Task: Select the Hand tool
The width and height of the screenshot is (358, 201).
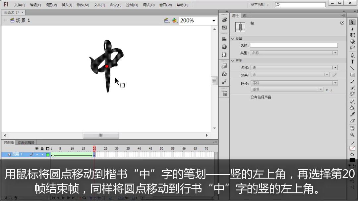Action: (352, 128)
